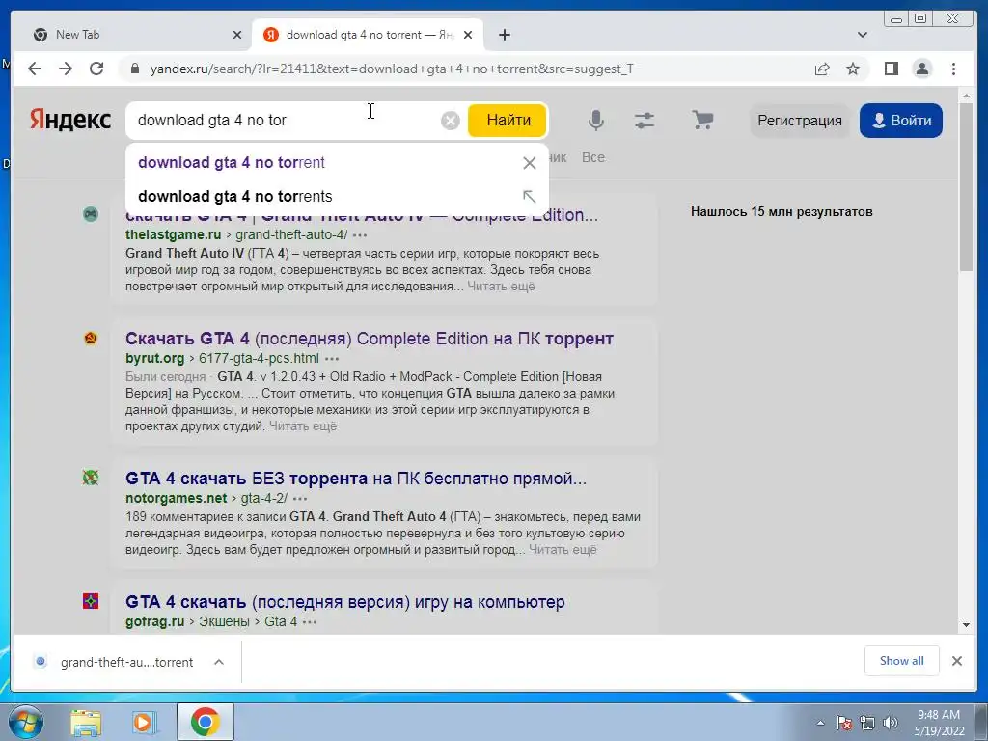Select the 'download gta 4 no torrent' tab

coord(368,35)
